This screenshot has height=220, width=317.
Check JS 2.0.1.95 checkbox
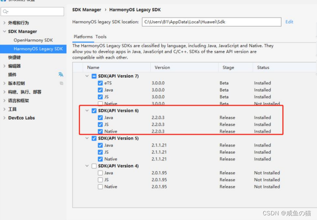coord(100,180)
